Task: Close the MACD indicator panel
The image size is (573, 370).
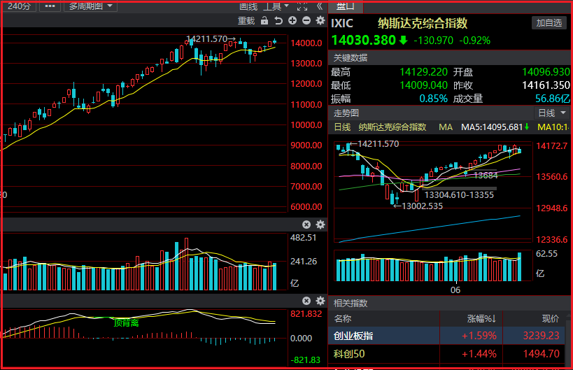Action: [306, 301]
